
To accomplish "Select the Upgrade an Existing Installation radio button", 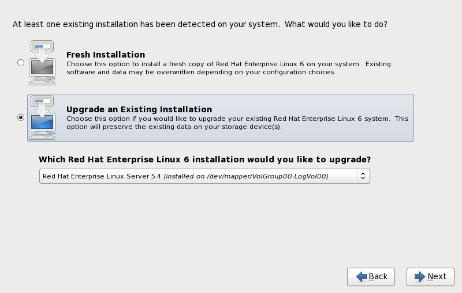I will (x=21, y=117).
